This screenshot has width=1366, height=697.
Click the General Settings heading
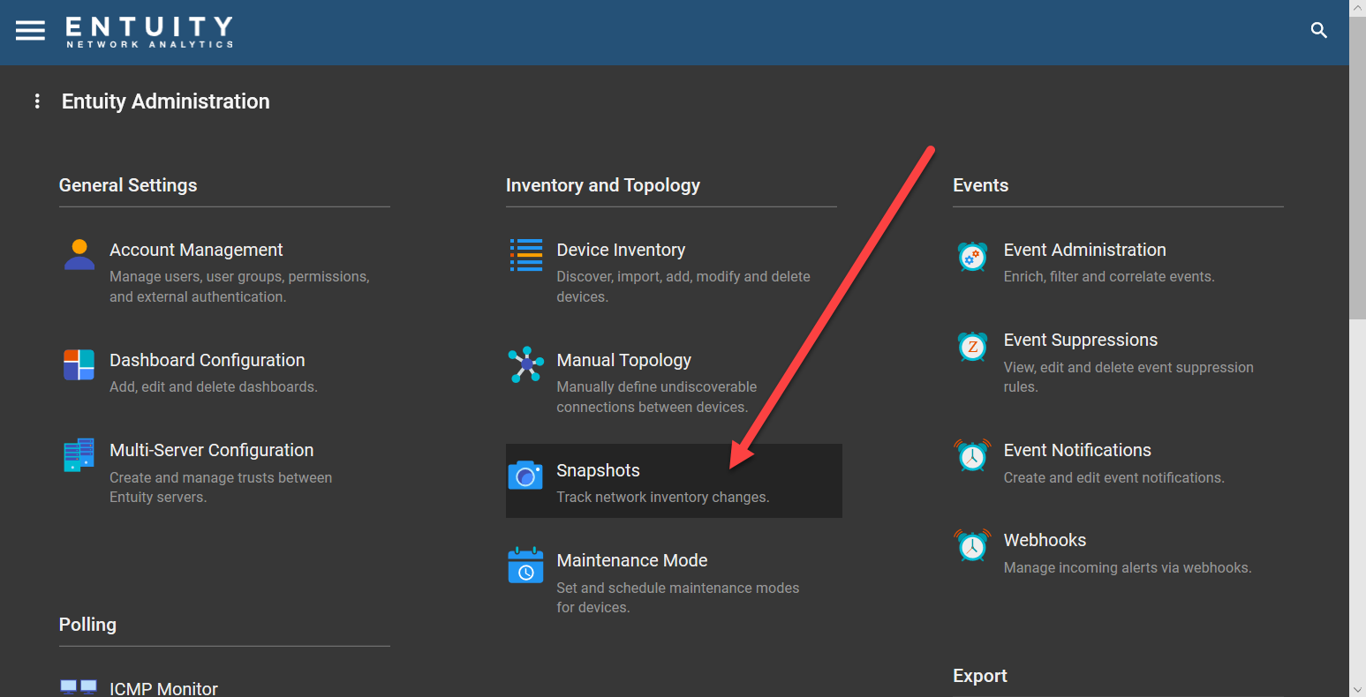pos(128,185)
